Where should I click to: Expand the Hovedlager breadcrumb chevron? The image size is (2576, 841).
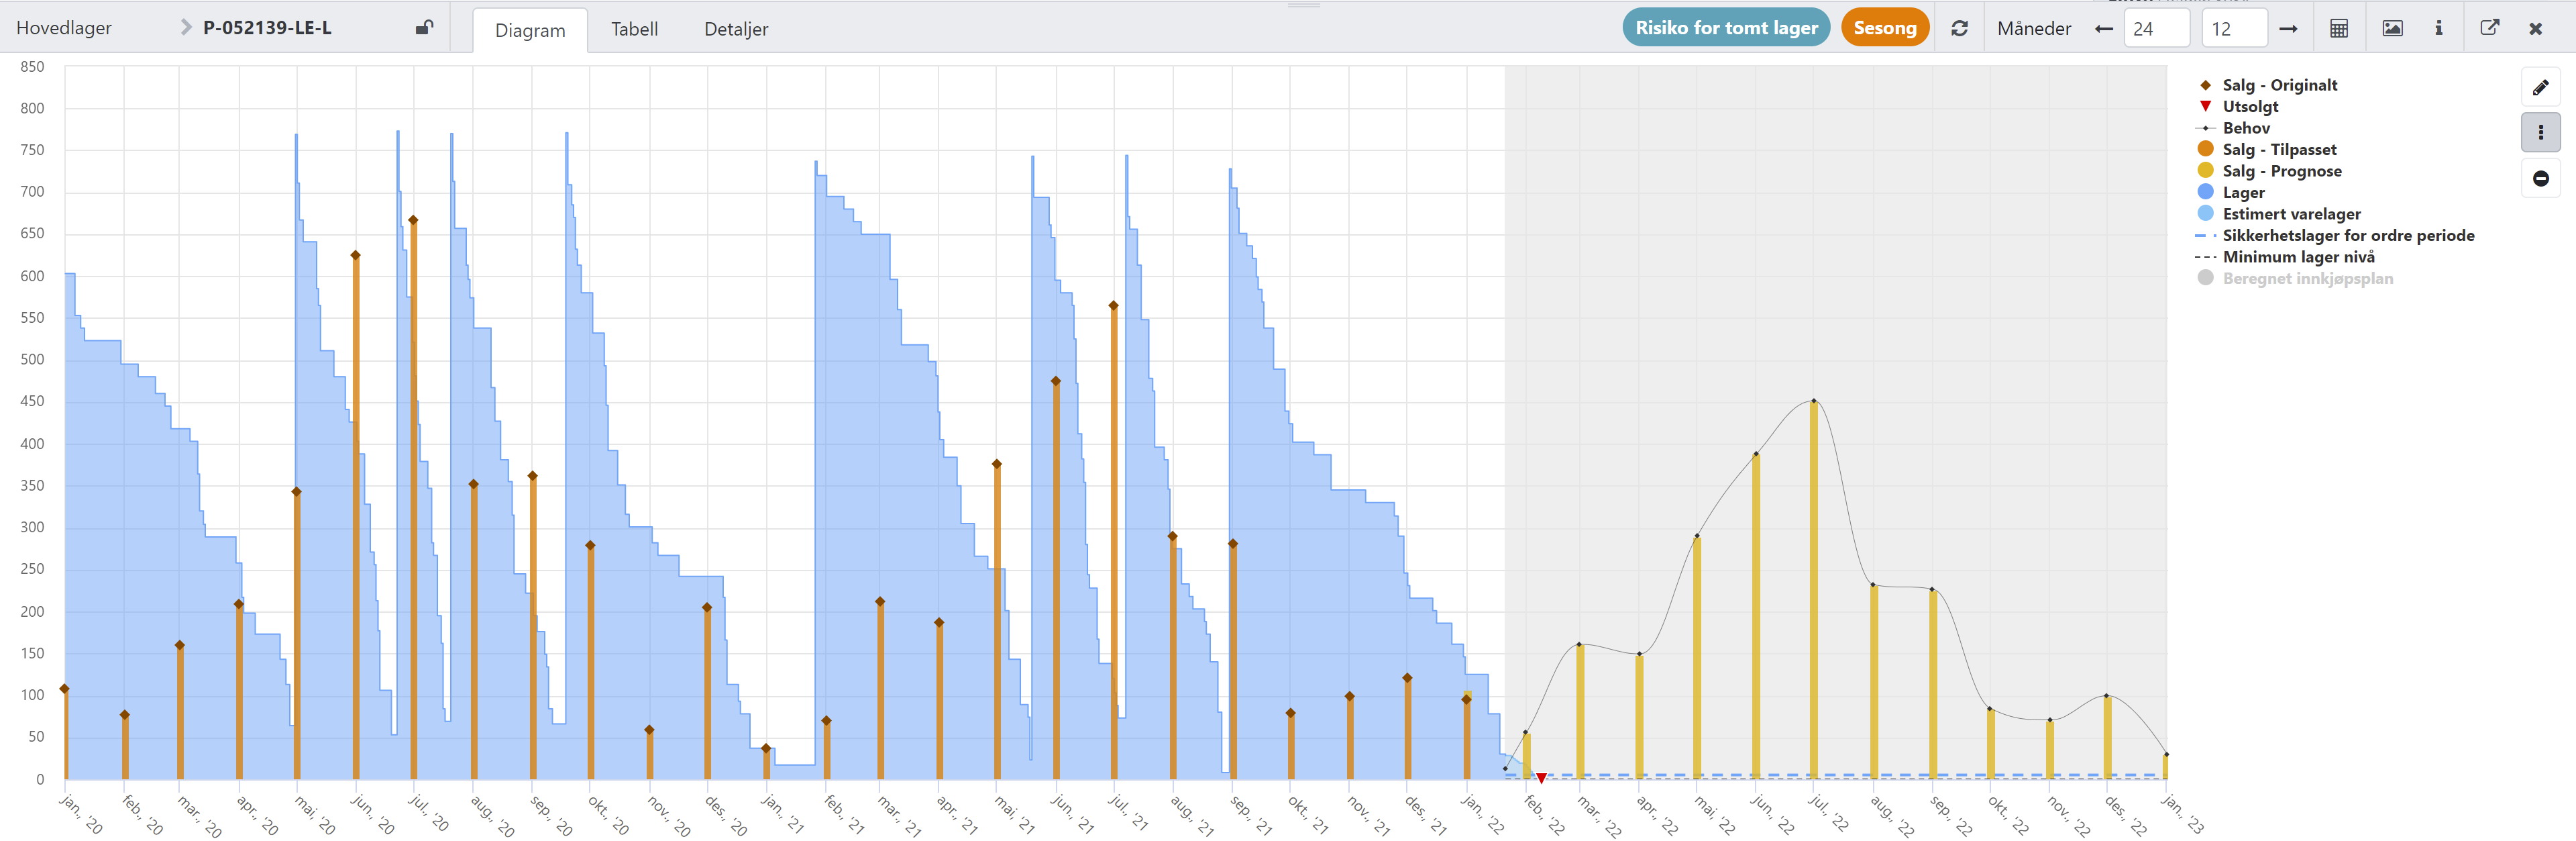[185, 28]
